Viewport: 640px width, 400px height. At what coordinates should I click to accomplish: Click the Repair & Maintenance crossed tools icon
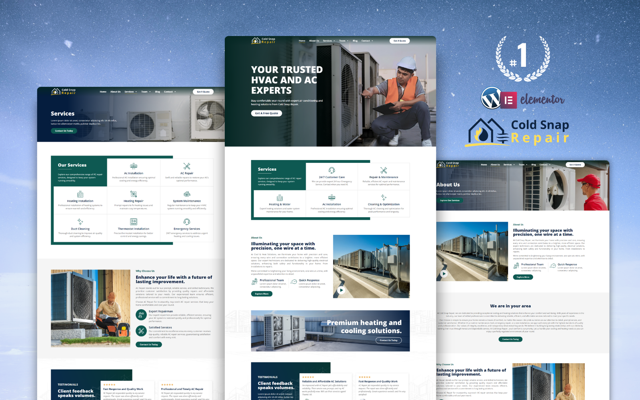pyautogui.click(x=384, y=170)
